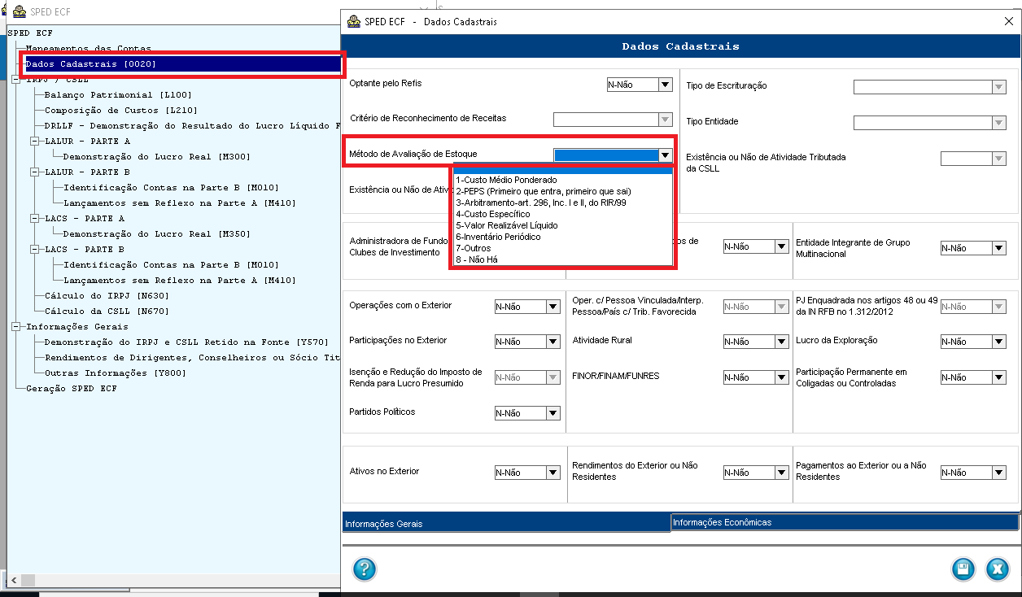Open Cálculo do IRPJ [N630]
The width and height of the screenshot is (1022, 597).
[x=106, y=296]
